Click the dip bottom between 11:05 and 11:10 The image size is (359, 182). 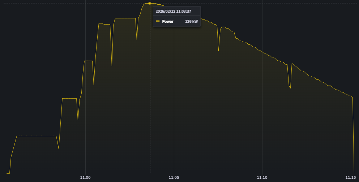[x=218, y=50]
